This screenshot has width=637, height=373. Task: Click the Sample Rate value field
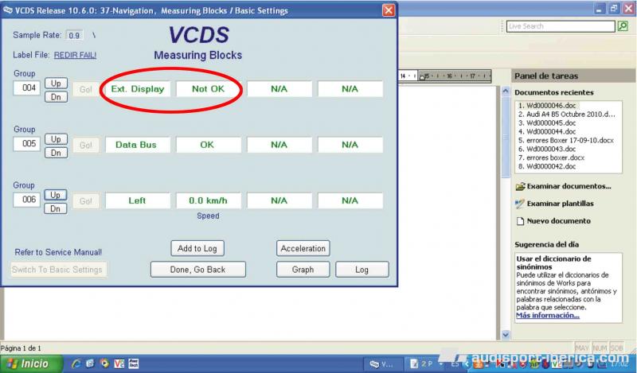[74, 35]
